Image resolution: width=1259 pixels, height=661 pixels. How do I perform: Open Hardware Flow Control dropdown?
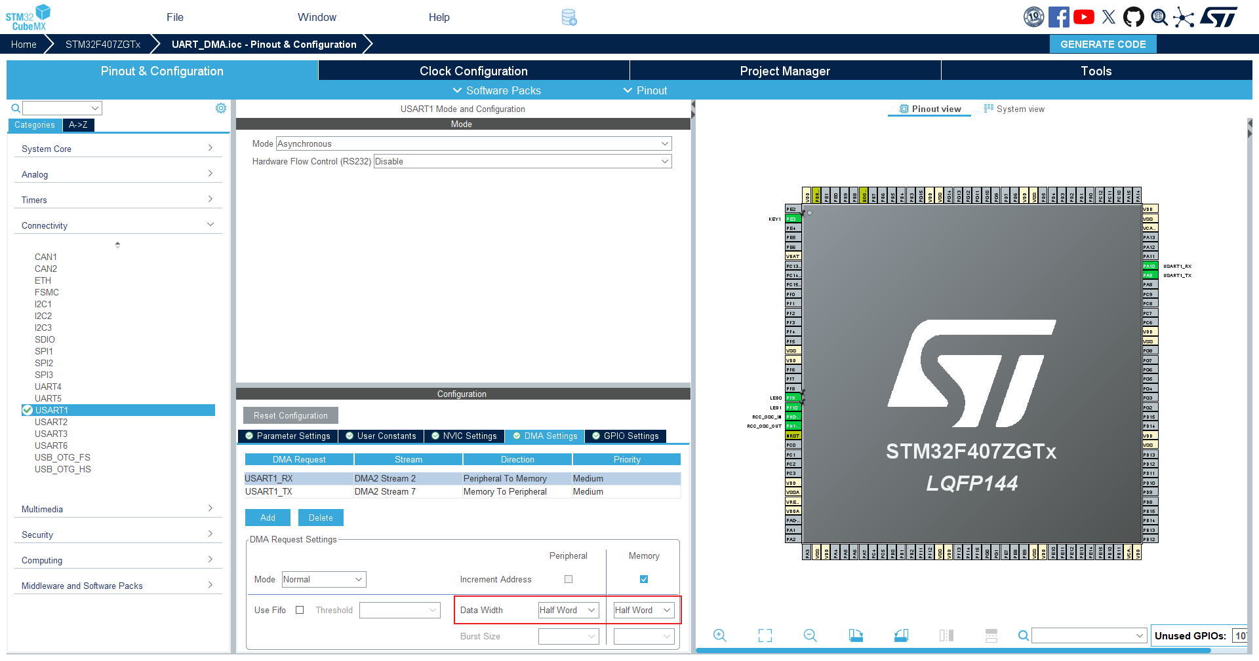523,161
